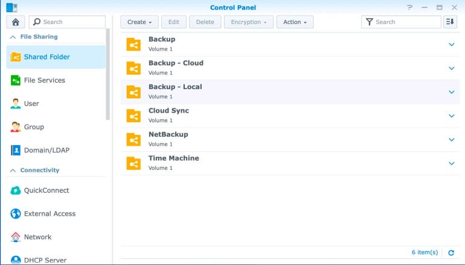Screen dimensions: 465x265
Task: Open the Encryption dropdown menu
Action: (x=249, y=22)
